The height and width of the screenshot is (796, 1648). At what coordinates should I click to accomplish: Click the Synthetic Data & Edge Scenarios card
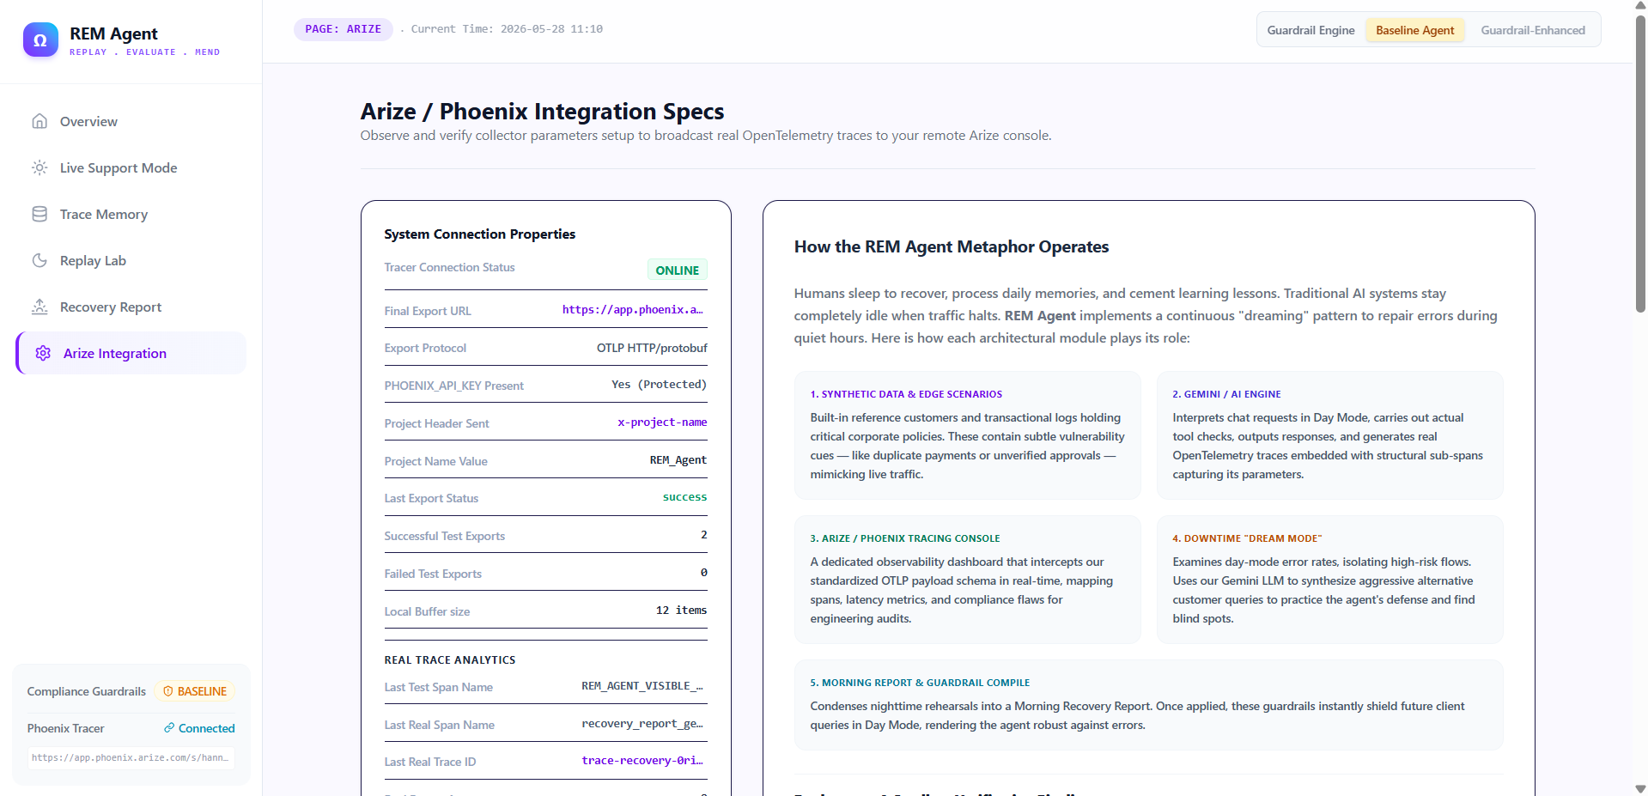pyautogui.click(x=968, y=435)
